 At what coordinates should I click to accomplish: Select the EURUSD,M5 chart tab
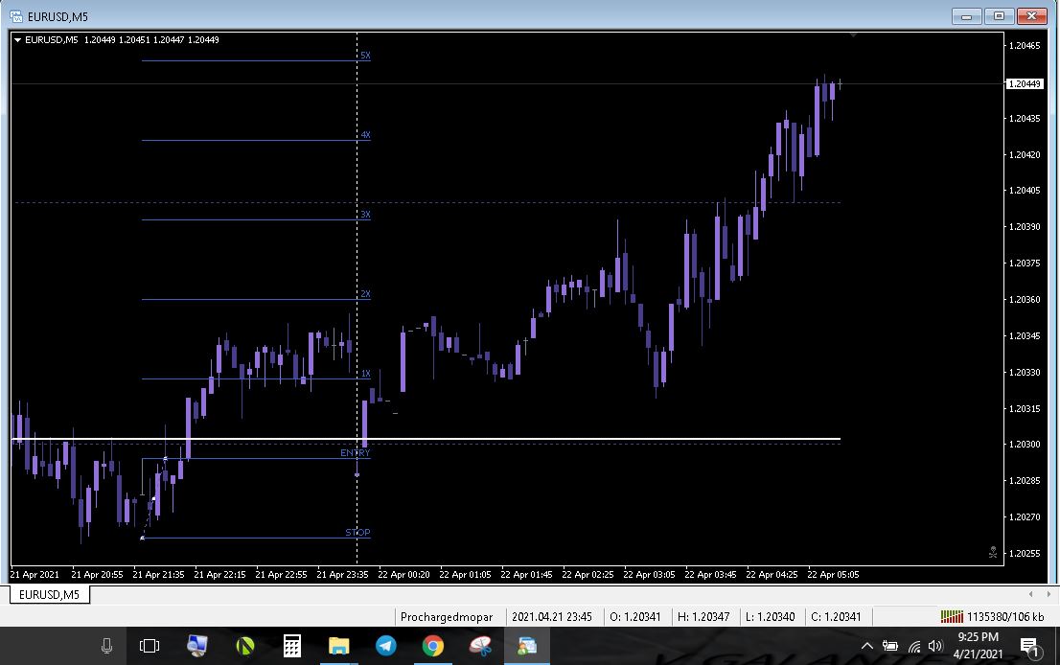click(x=49, y=595)
